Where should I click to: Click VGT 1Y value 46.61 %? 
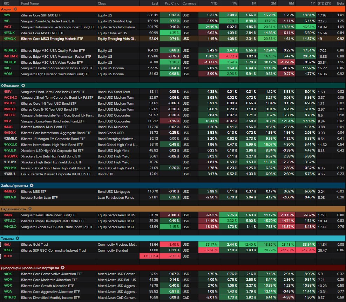click(305, 27)
